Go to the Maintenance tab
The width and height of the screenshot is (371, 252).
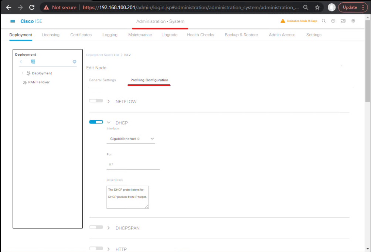click(140, 35)
